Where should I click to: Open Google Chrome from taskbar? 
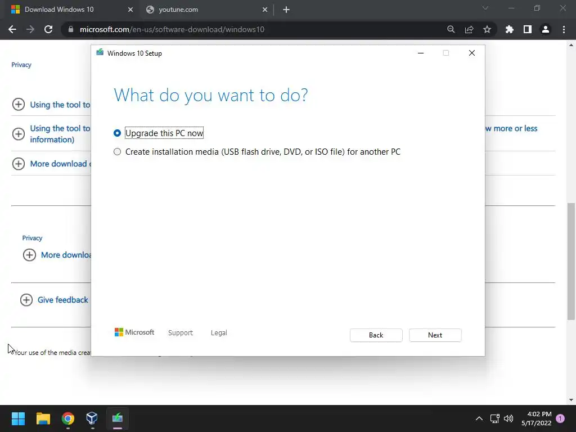(68, 418)
